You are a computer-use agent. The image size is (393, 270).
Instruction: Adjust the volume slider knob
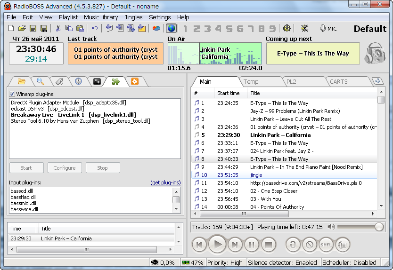[x=379, y=227]
